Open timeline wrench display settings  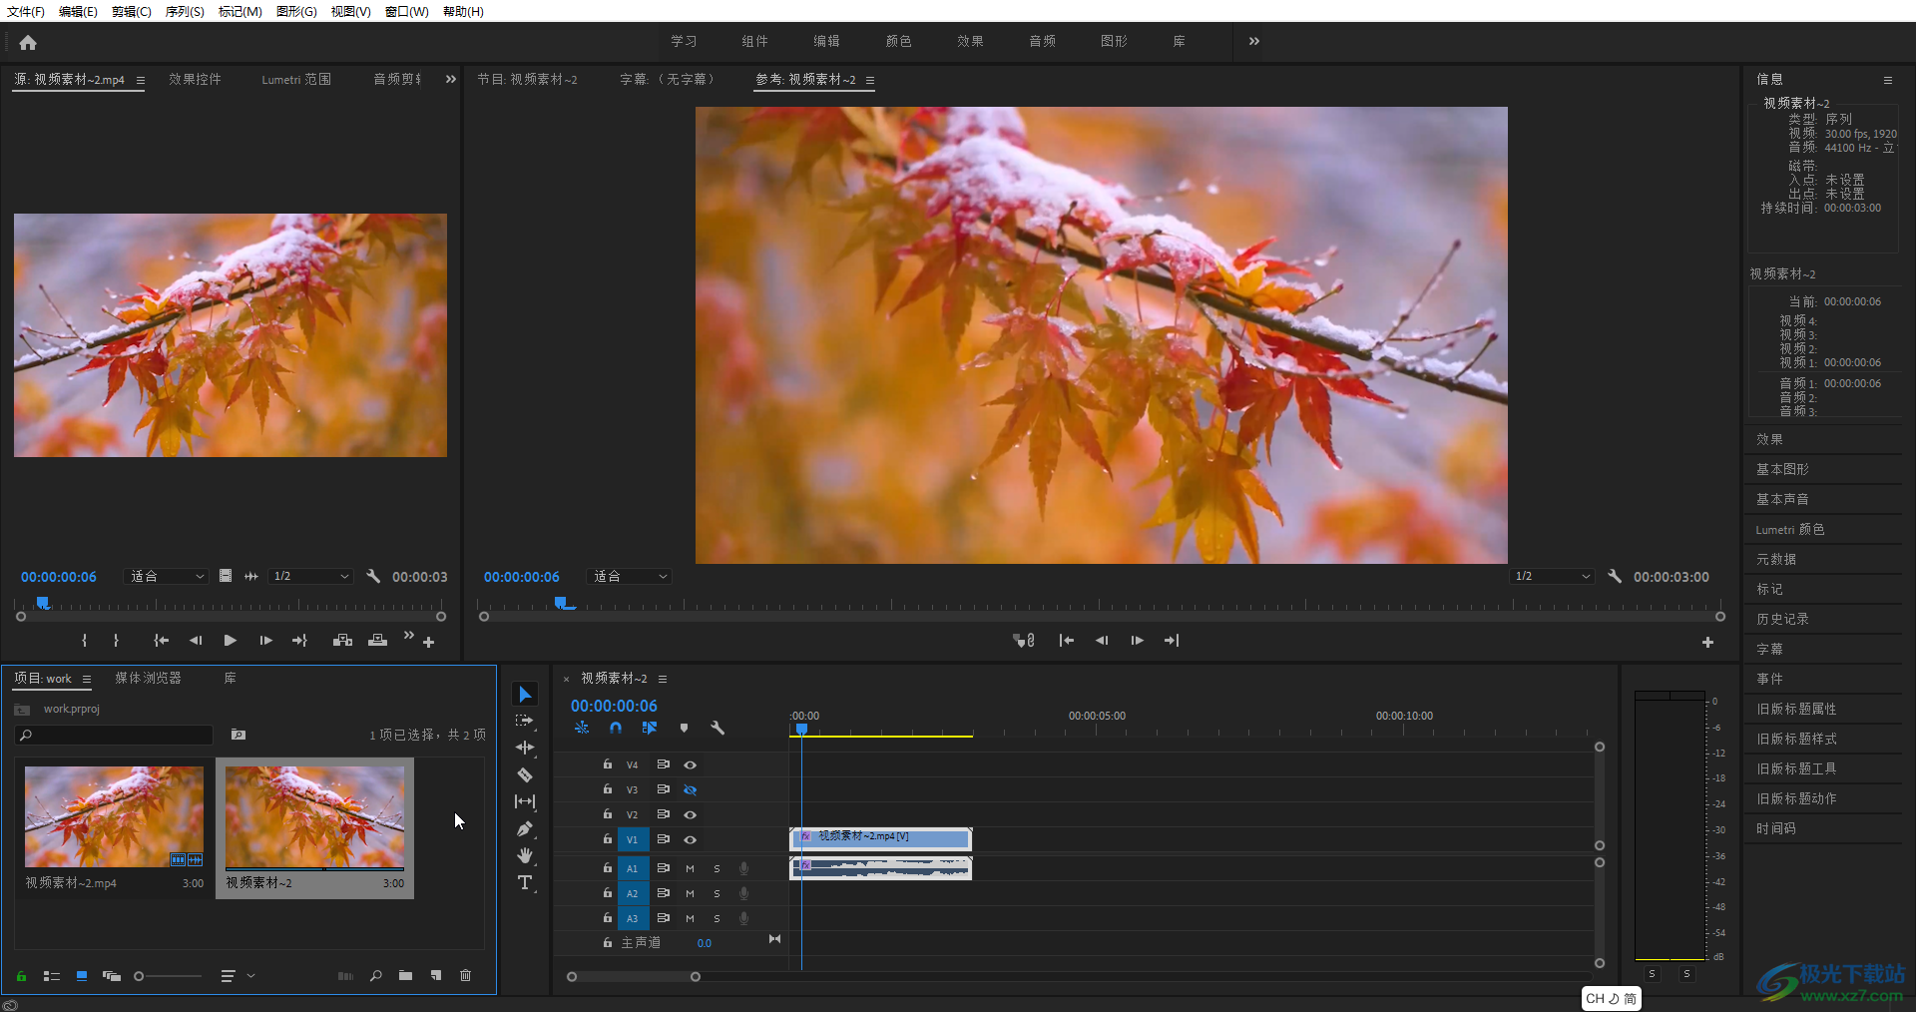718,729
